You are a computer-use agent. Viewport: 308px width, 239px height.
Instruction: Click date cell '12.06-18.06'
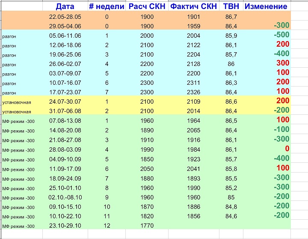(x=65, y=45)
